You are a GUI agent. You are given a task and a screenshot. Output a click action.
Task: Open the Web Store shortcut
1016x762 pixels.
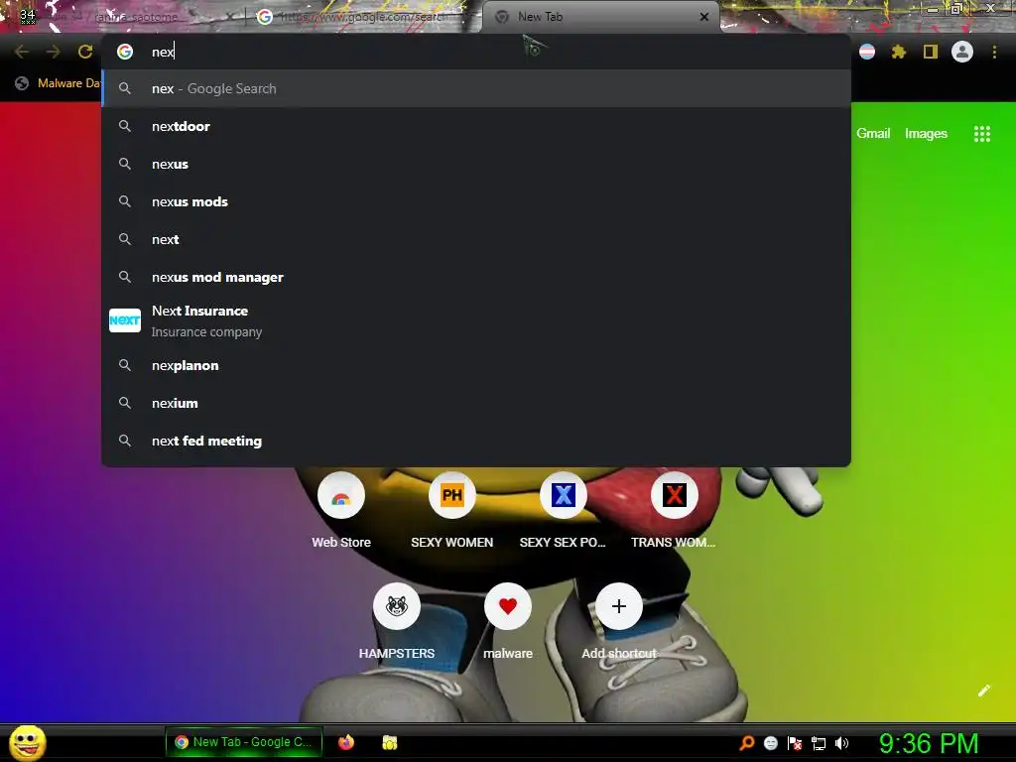[341, 511]
